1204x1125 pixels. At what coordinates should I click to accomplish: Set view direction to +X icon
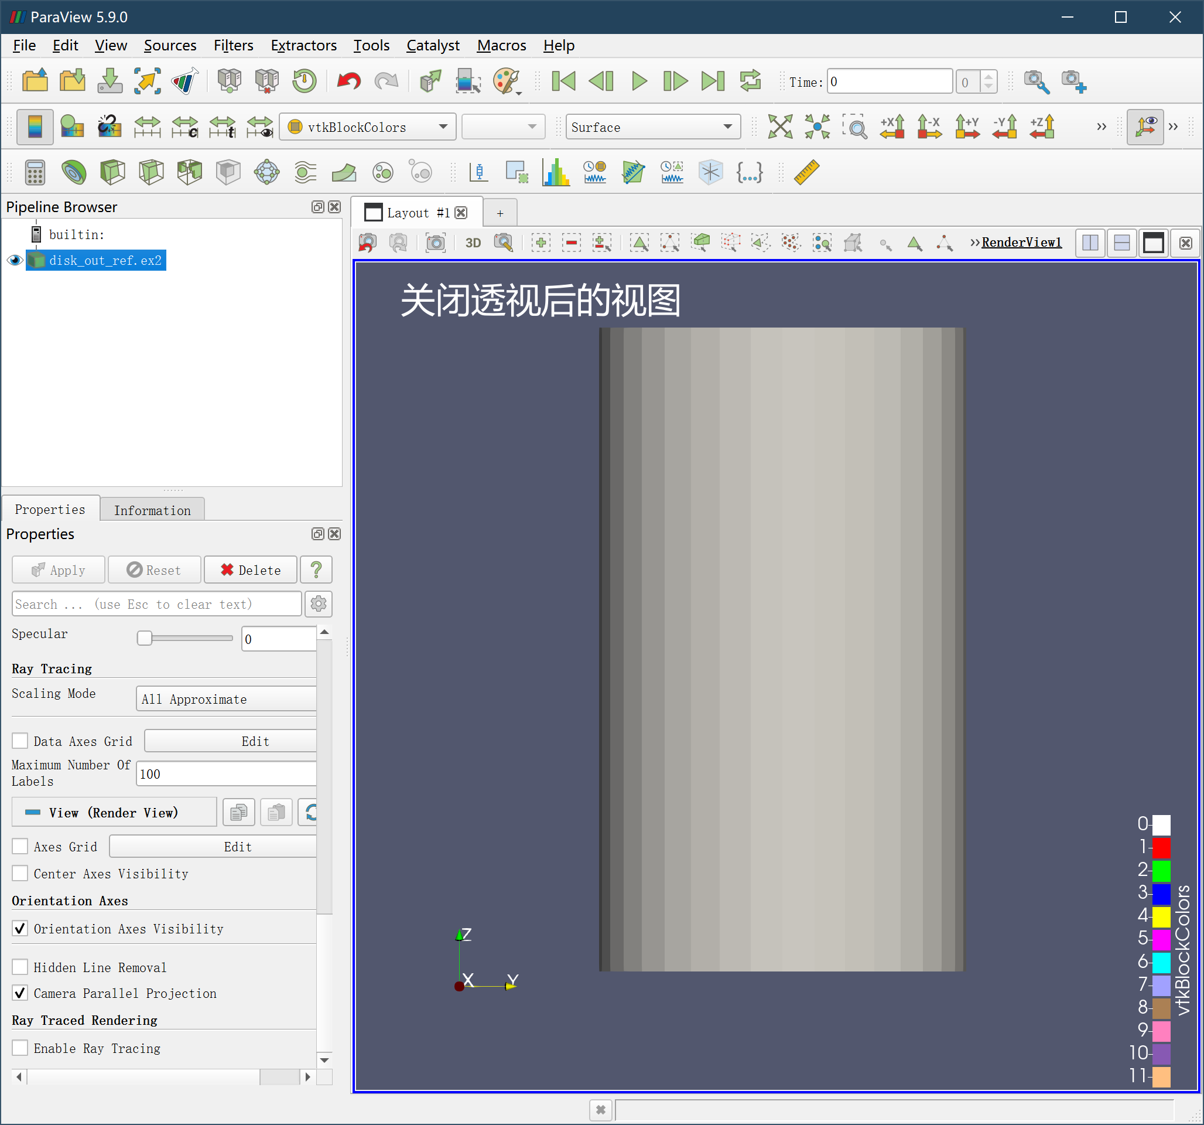(891, 127)
